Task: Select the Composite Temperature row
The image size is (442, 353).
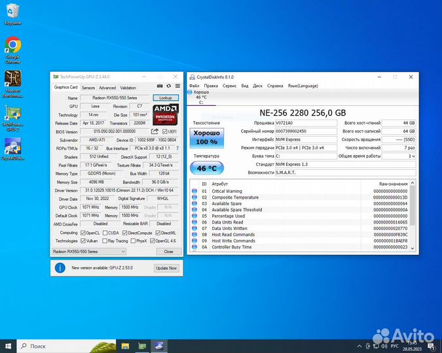Action: click(300, 197)
